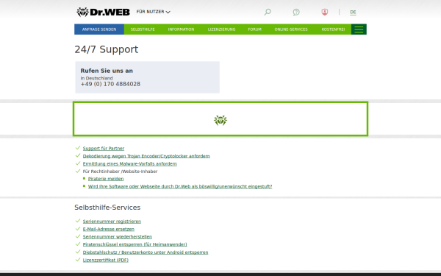Screen dimensions: 441x276
Task: Click the 24/7 Support heading
Action: click(107, 49)
